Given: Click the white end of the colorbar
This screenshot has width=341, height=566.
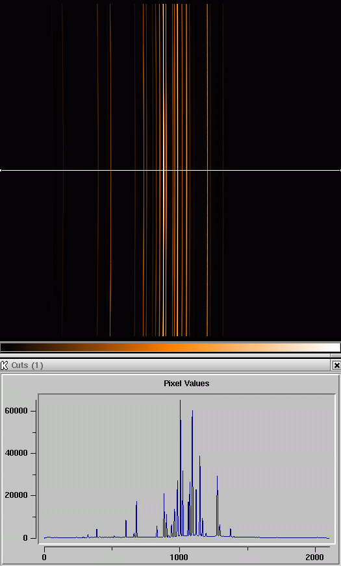Looking at the screenshot, I should 334,347.
